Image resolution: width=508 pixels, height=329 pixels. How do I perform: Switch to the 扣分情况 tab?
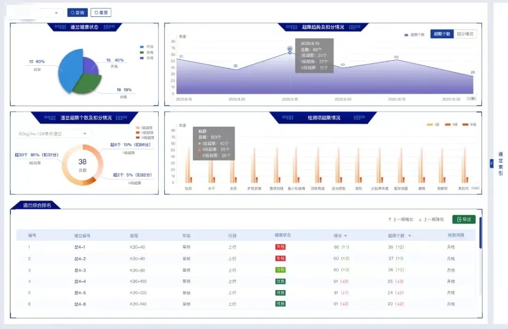[x=465, y=34]
